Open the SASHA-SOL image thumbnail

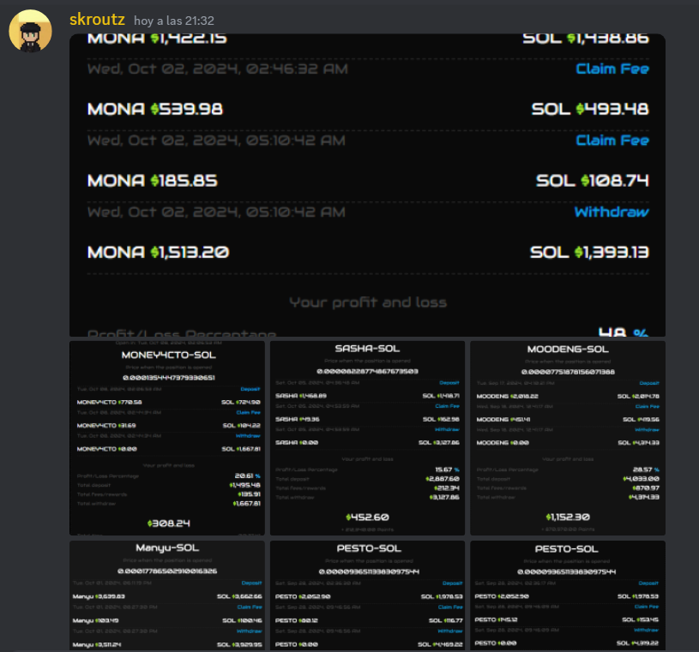coord(367,438)
